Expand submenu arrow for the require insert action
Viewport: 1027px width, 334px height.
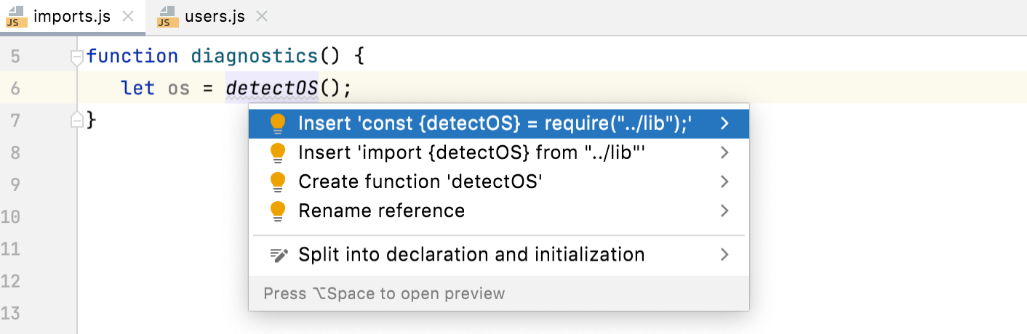(724, 124)
